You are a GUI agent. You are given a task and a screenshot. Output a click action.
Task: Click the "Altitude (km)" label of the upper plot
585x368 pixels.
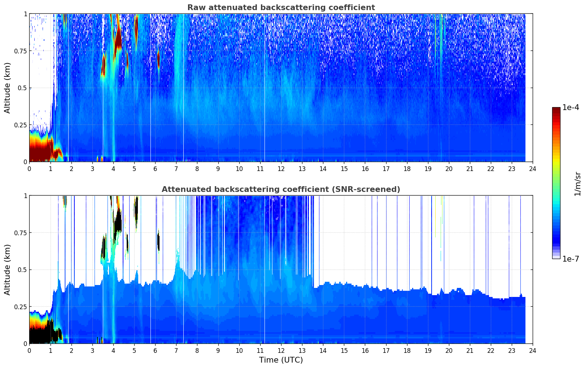pyautogui.click(x=8, y=88)
